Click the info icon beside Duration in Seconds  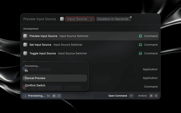131,17
